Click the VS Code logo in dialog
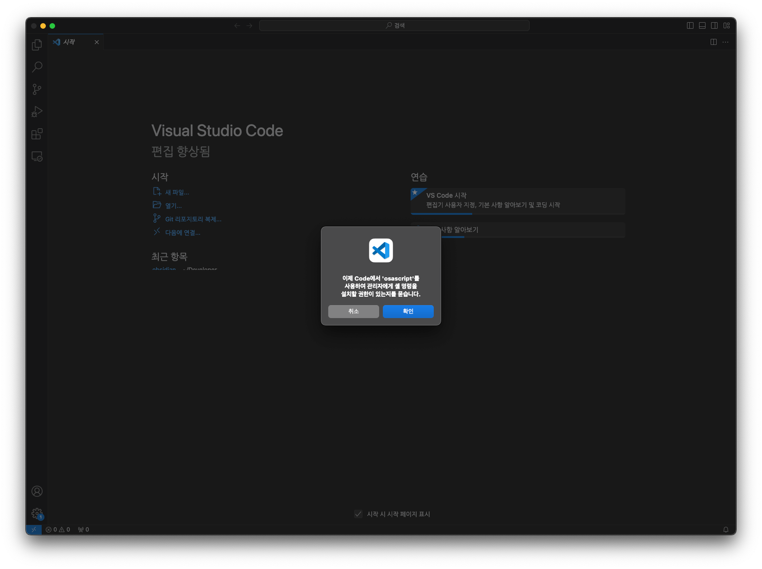762x569 pixels. 381,250
